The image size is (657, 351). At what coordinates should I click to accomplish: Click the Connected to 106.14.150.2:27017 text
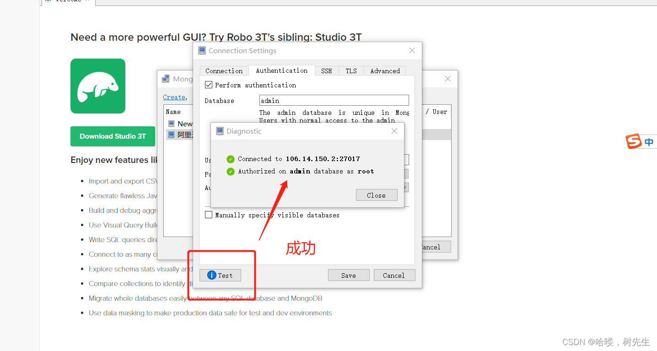tap(299, 159)
